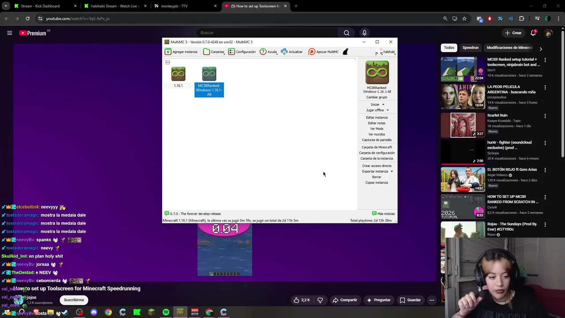
Task: Open the Carpetas dropdown in MultiMC
Action: pyautogui.click(x=214, y=52)
